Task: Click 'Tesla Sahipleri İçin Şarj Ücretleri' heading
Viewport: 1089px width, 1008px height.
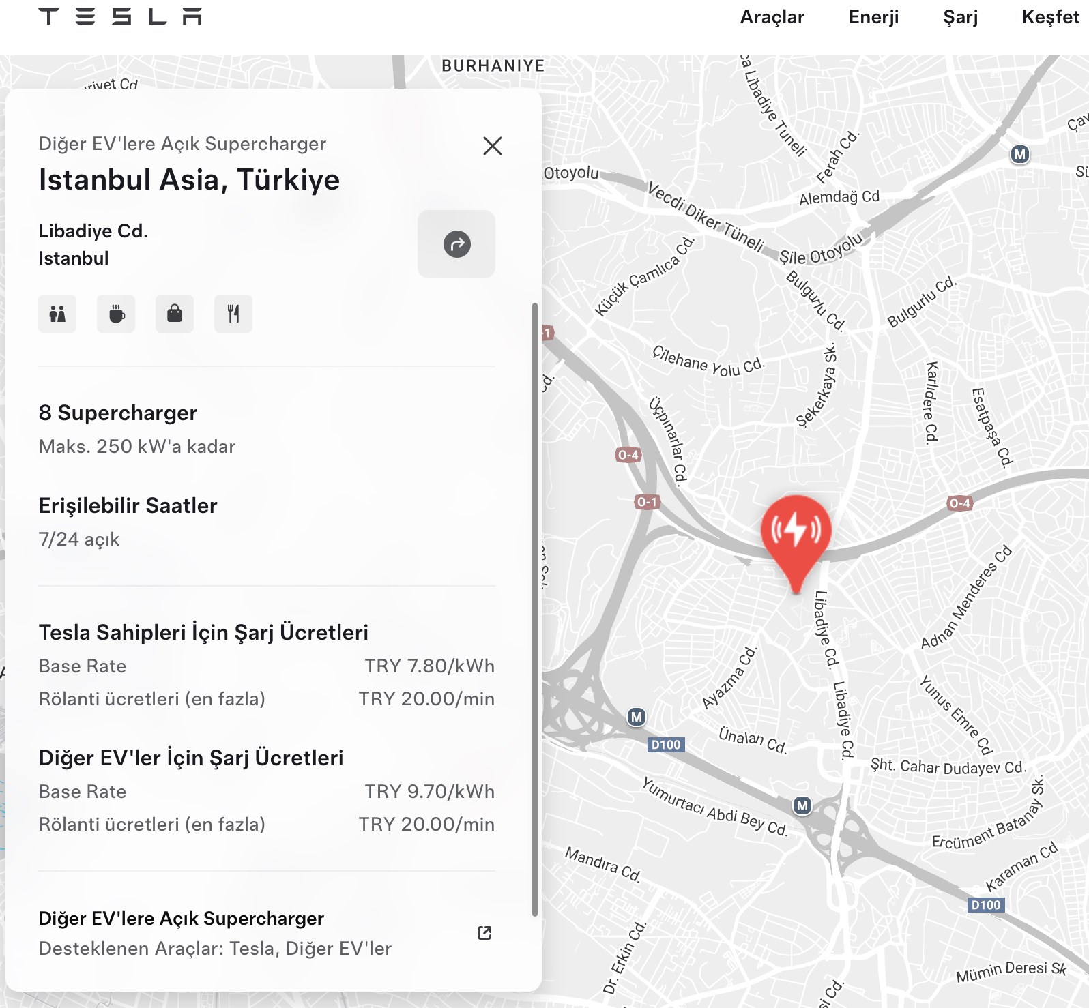Action: pyautogui.click(x=203, y=632)
